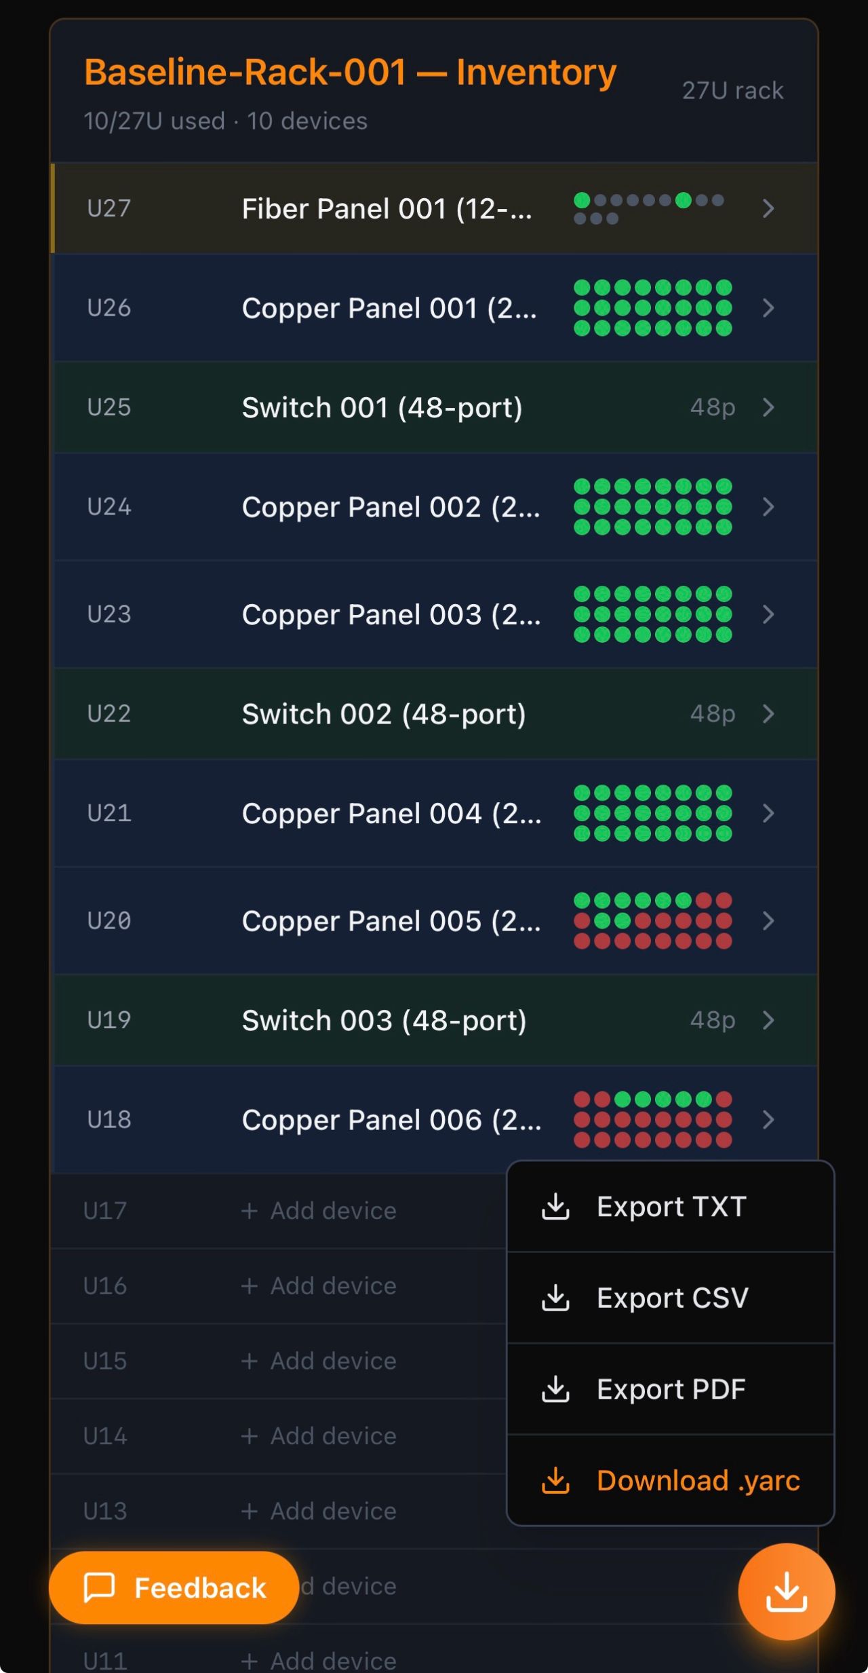Click the orange download floating button
868x1673 pixels.
[786, 1591]
